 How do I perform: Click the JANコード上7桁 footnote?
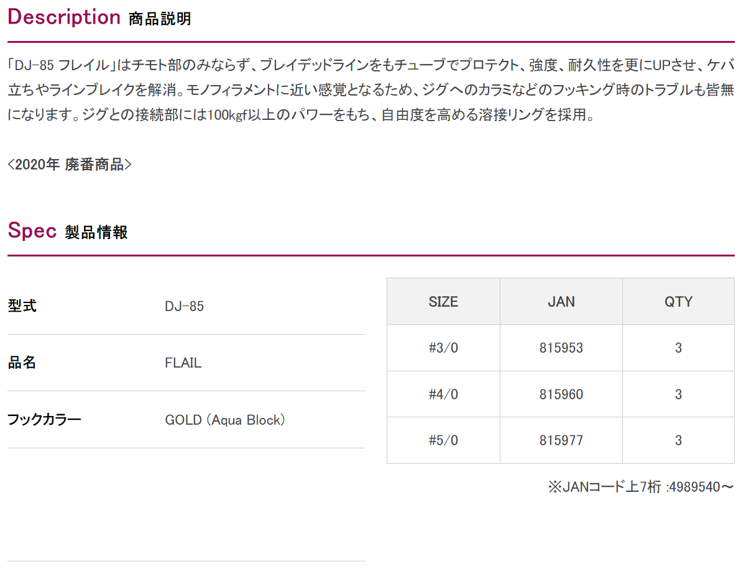pyautogui.click(x=641, y=487)
